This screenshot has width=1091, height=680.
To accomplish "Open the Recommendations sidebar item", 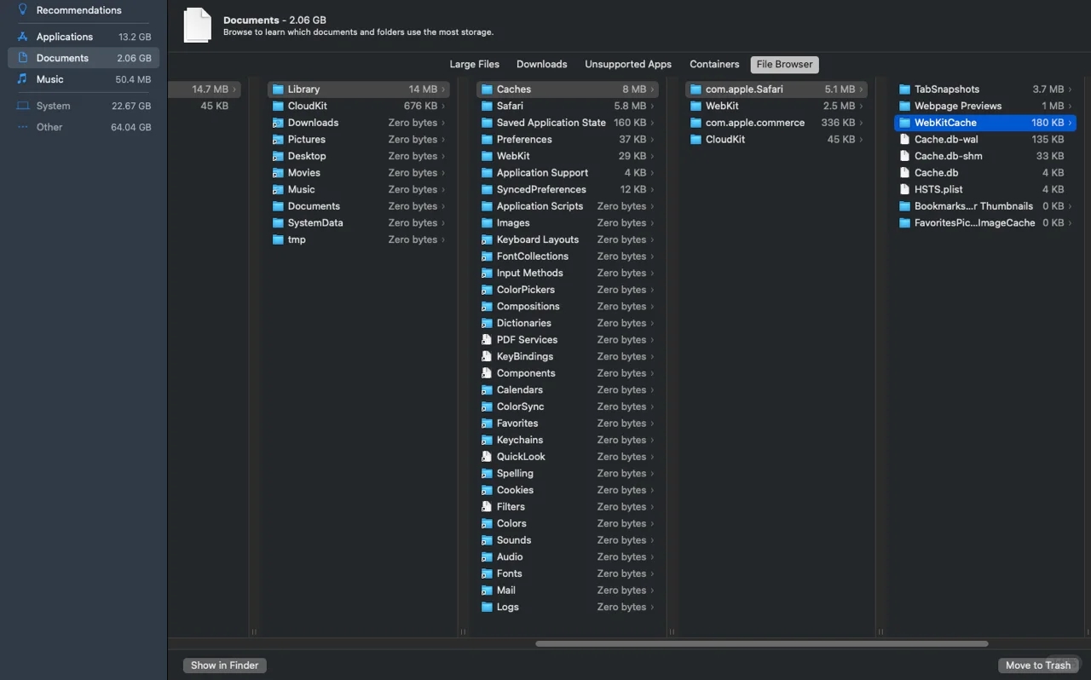I will [x=83, y=10].
